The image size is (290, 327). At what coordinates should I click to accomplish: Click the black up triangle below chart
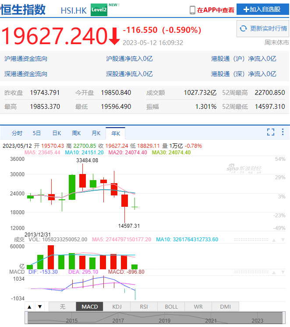point(29,307)
